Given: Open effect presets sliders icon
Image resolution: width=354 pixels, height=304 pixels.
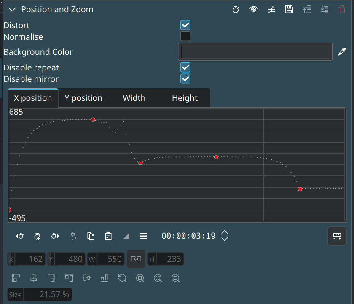Looking at the screenshot, I should click(x=271, y=9).
